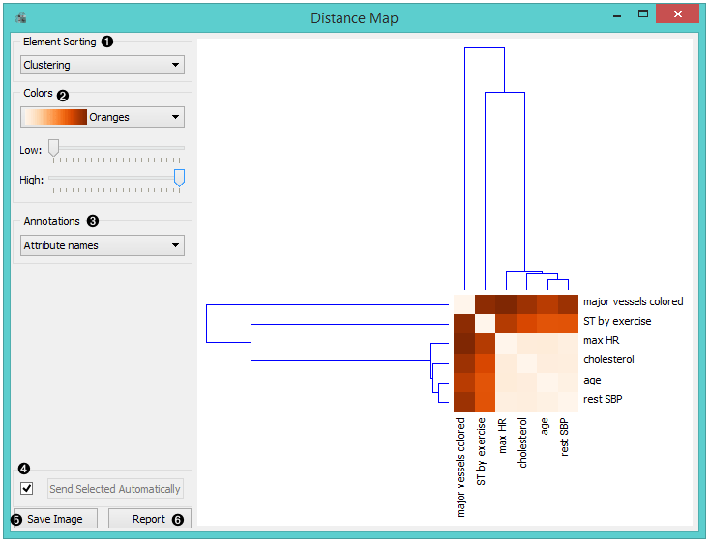709x542 pixels.
Task: Click the Send Selected Automatically button
Action: [x=115, y=489]
